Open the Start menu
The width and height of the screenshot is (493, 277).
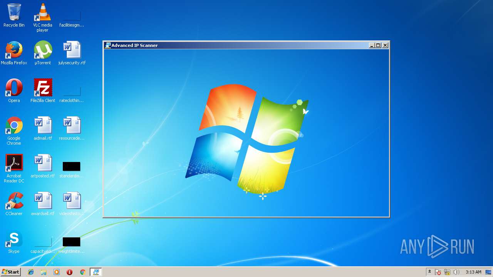pos(10,272)
